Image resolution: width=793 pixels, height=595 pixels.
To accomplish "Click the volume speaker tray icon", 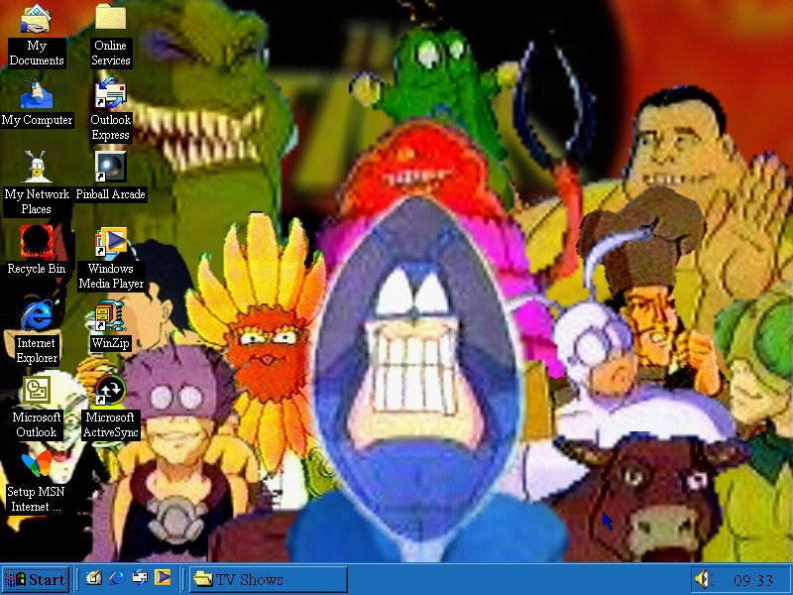I will [703, 579].
